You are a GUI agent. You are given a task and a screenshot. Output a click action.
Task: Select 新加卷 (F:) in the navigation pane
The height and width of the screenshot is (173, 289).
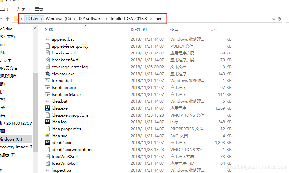coord(8,155)
